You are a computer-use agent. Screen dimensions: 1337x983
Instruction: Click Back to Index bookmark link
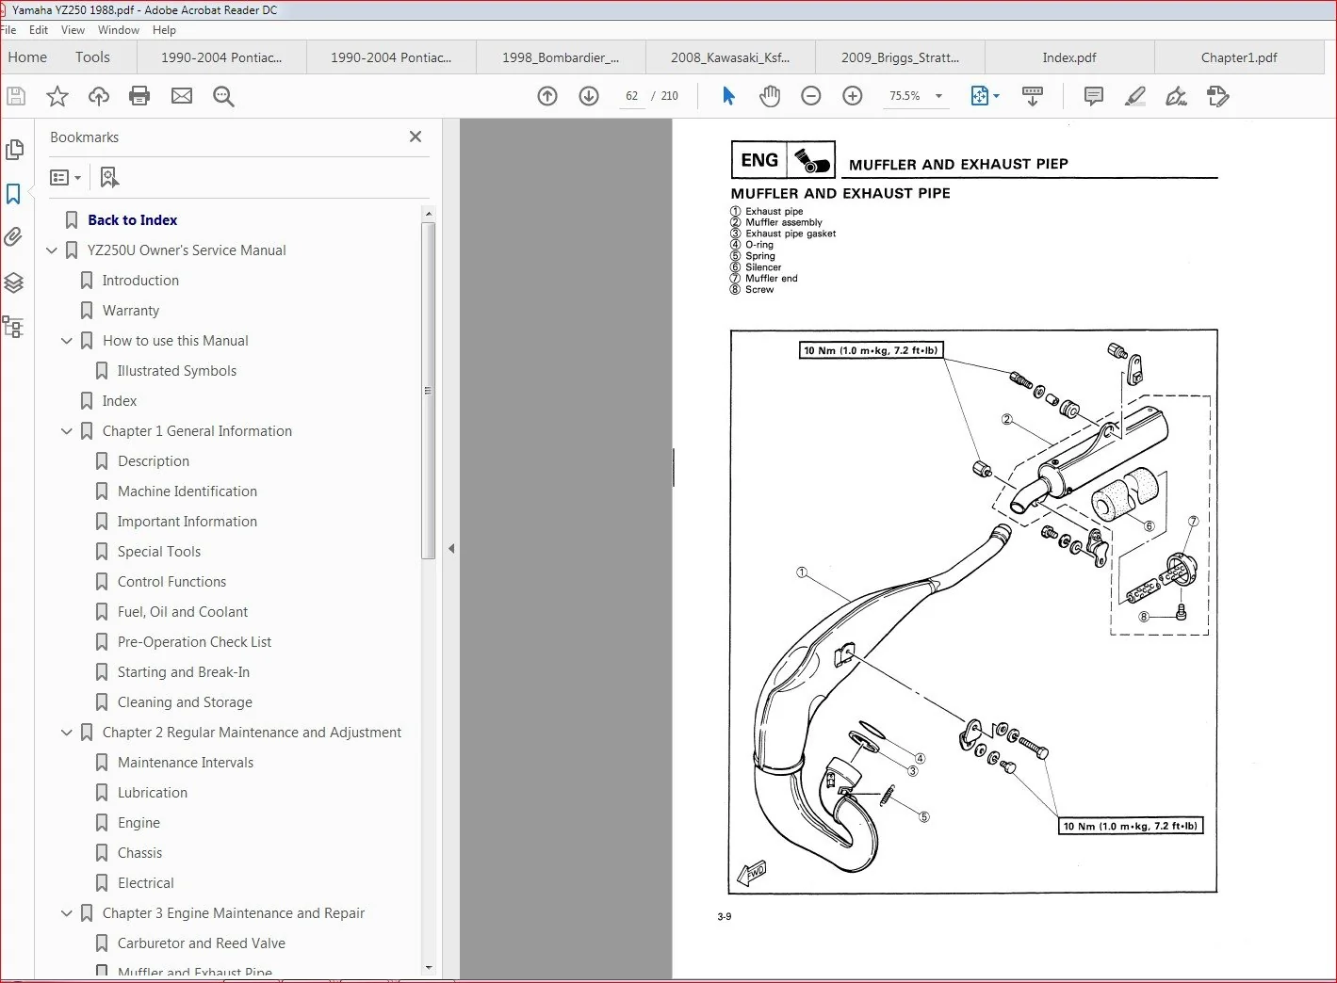pos(133,220)
